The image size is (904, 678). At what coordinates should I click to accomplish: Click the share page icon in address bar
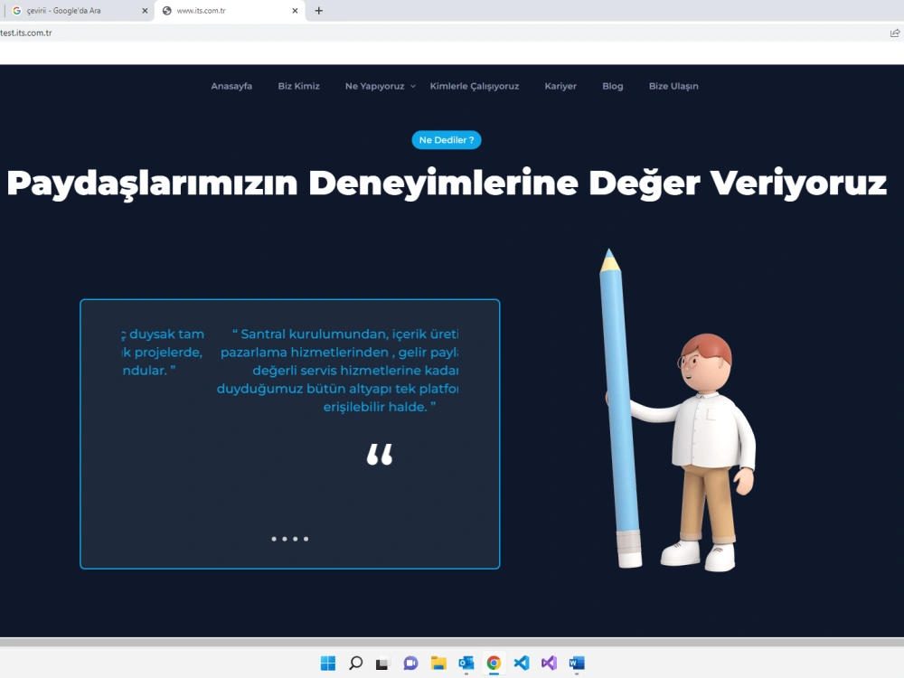[894, 33]
